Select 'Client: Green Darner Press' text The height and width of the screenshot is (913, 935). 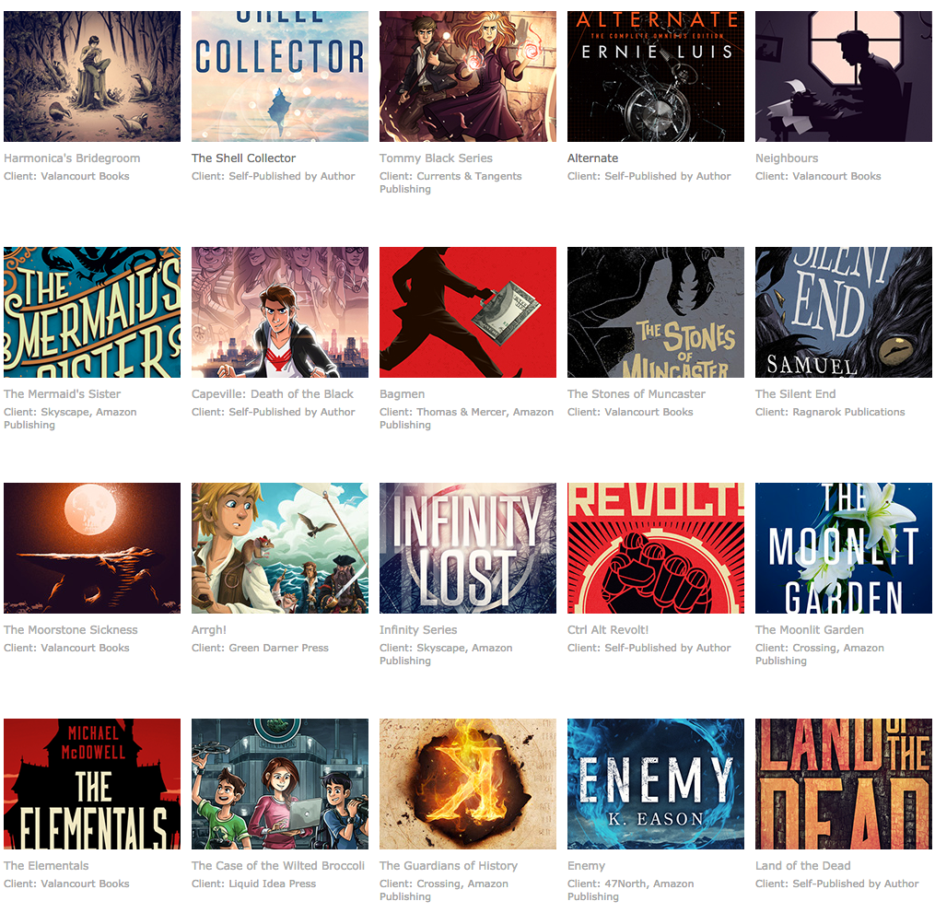(x=260, y=648)
